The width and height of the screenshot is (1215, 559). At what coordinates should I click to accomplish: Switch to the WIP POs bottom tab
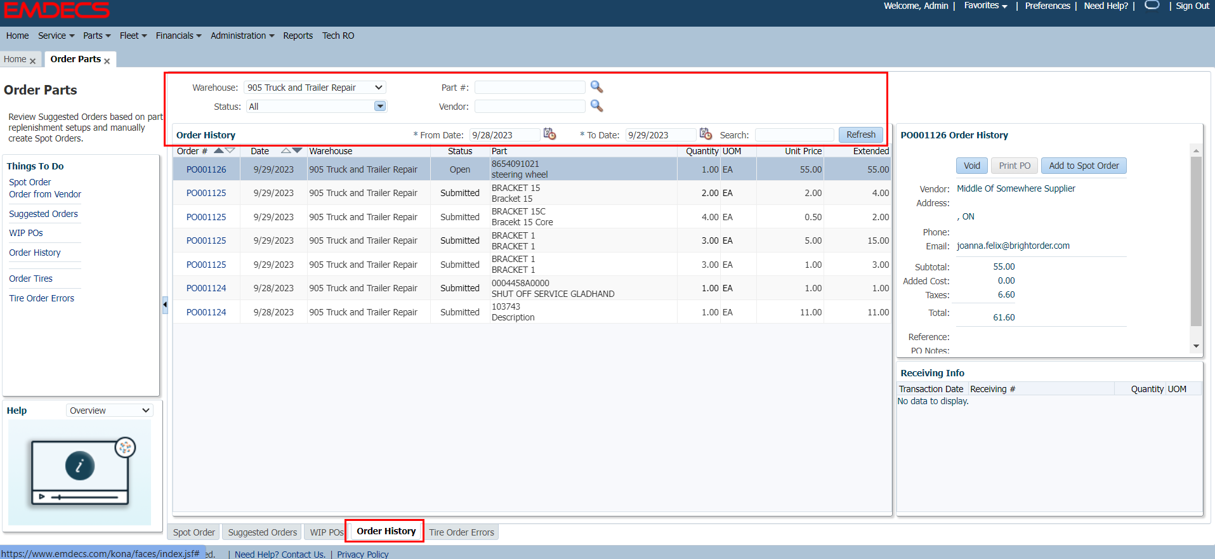click(326, 532)
